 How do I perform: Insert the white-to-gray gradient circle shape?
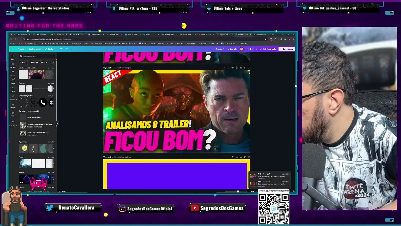tap(50, 89)
